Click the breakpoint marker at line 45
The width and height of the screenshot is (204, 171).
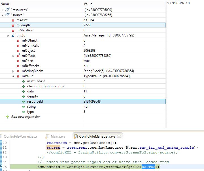[x=1, y=166]
